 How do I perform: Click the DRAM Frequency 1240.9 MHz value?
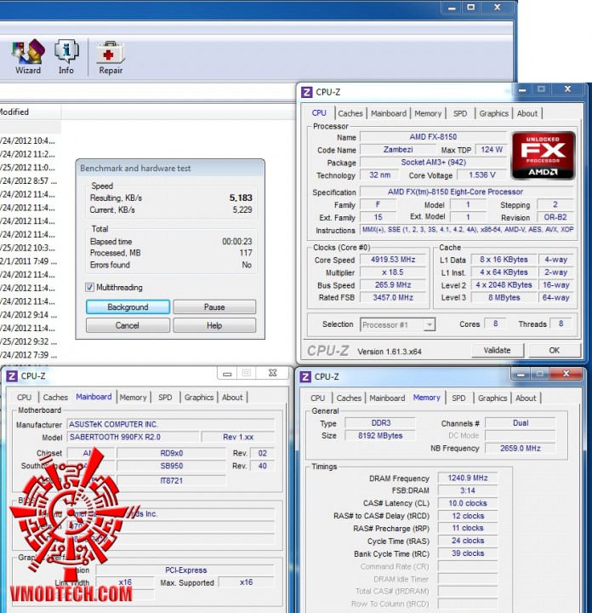[x=468, y=478]
